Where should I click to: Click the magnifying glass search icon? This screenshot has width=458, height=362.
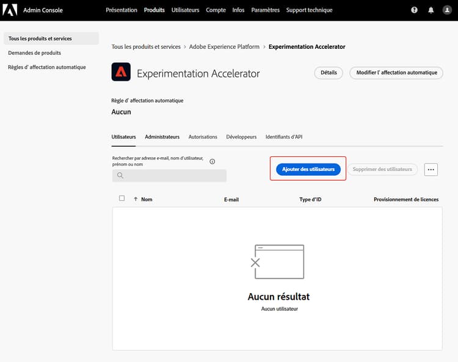pos(120,175)
